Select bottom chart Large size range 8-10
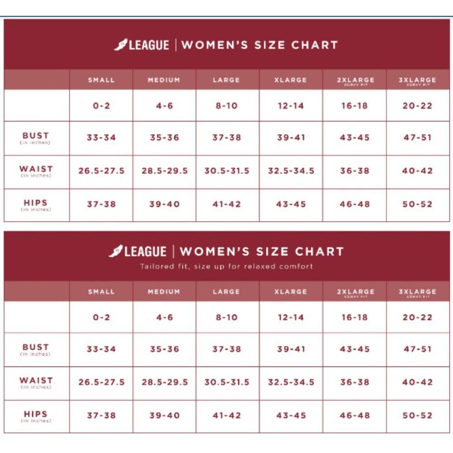This screenshot has height=453, width=453. 227,317
